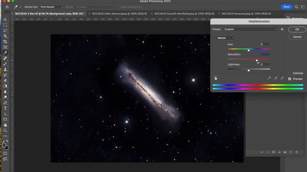Toggle Quick Mask mode
Viewport: 307px width, 172px height.
tap(5, 153)
